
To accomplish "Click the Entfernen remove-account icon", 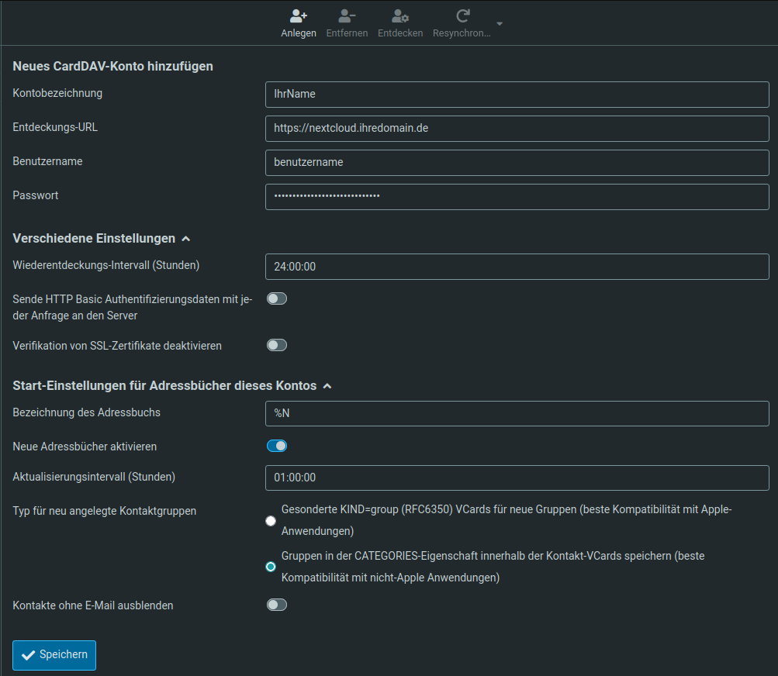I will coord(347,16).
